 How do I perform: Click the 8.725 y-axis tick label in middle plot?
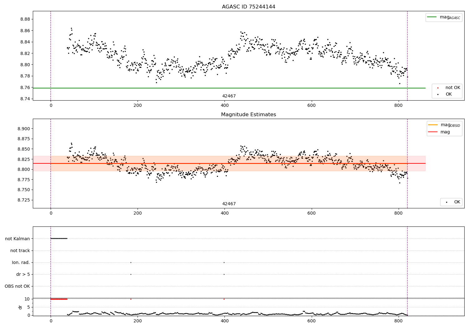point(23,200)
